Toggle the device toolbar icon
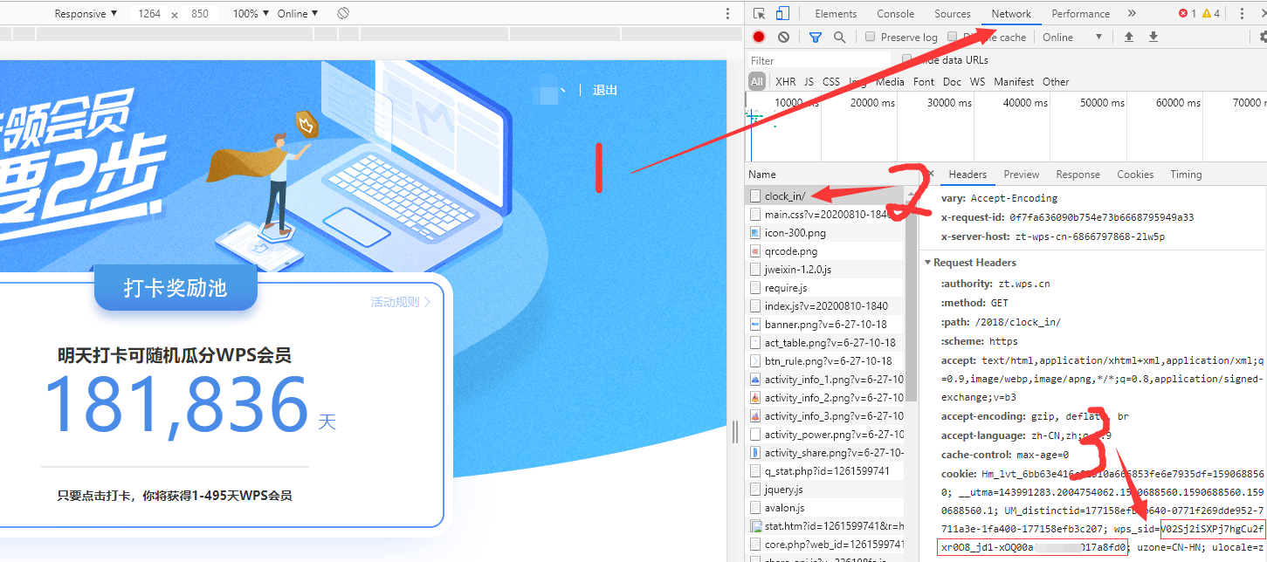Image resolution: width=1267 pixels, height=562 pixels. tap(782, 13)
